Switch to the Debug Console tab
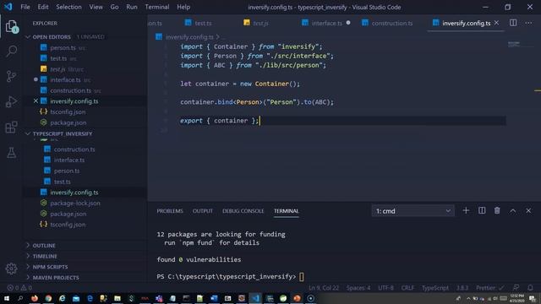This screenshot has width=541, height=304. tap(243, 211)
